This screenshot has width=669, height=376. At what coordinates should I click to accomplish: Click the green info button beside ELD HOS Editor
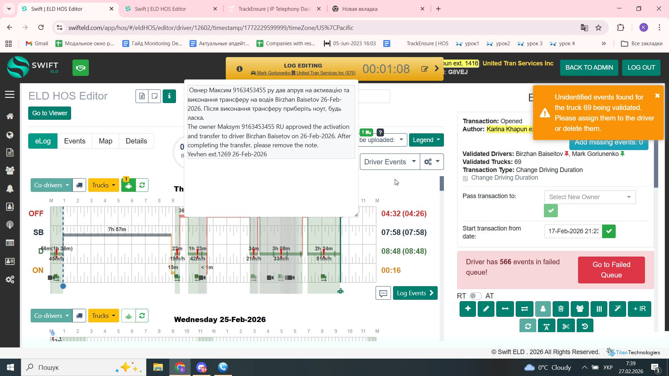click(169, 96)
